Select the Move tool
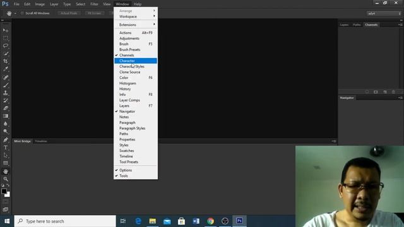404x227 pixels. 6,30
